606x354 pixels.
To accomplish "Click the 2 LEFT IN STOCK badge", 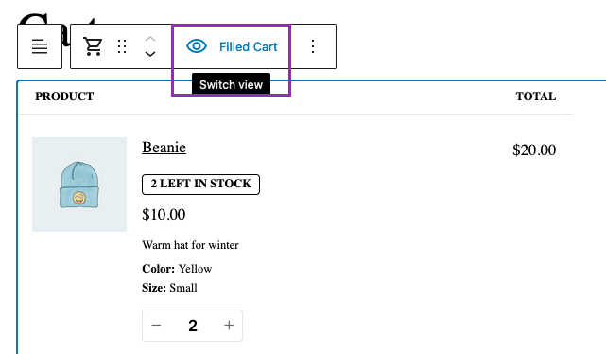I will (200, 185).
